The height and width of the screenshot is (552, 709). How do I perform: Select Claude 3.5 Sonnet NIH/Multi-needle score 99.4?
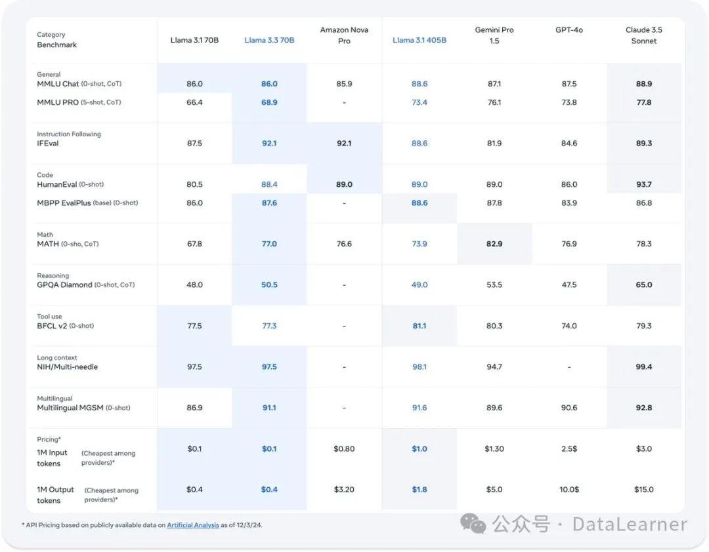644,366
